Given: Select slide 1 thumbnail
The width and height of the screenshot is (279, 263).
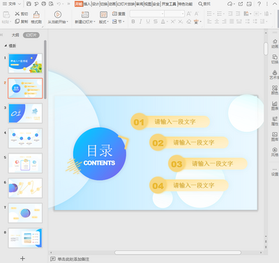Looking at the screenshot, I should tap(25, 63).
